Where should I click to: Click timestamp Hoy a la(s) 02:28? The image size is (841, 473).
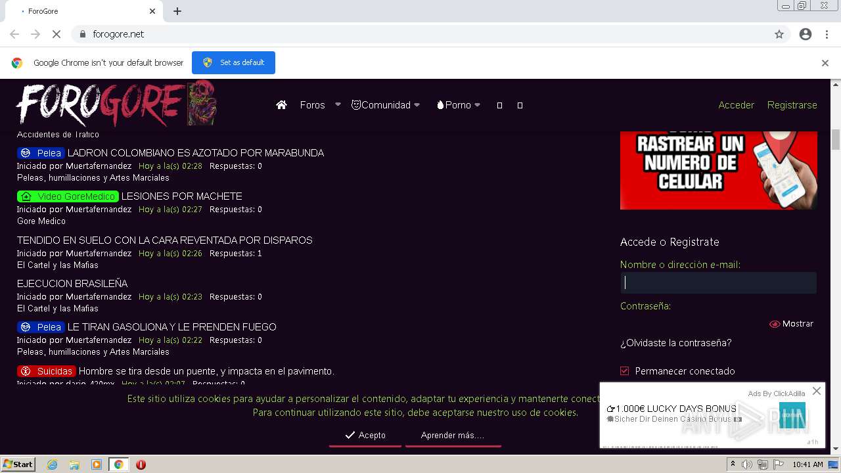(170, 166)
